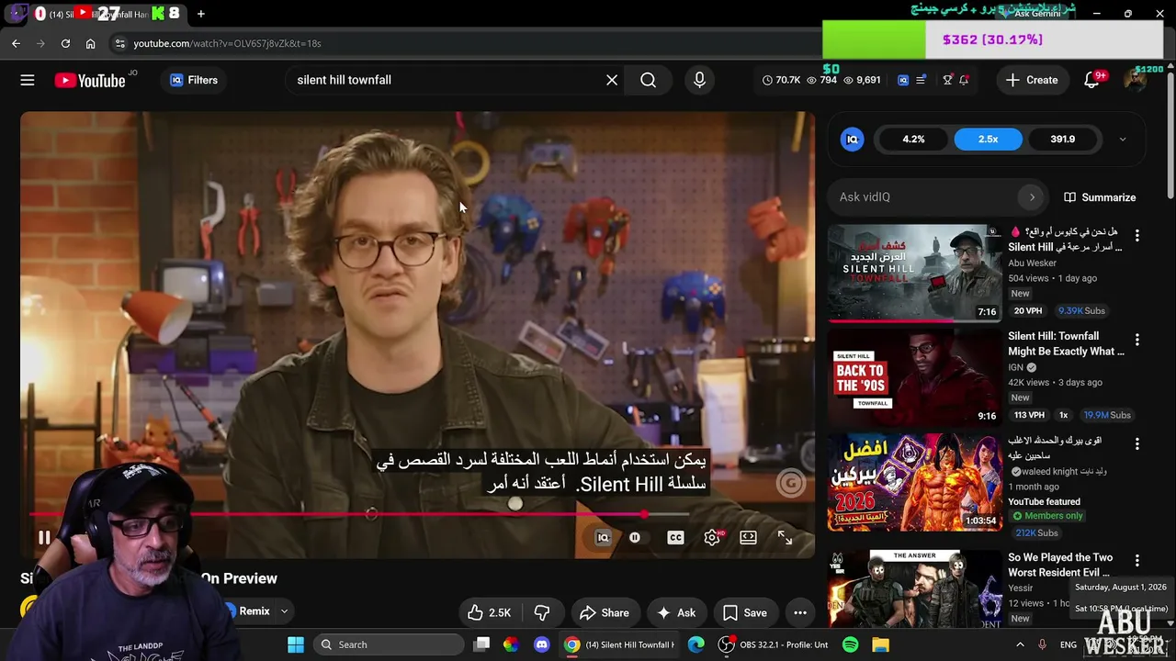The height and width of the screenshot is (661, 1176).
Task: Go back in the browser
Action: (16, 43)
